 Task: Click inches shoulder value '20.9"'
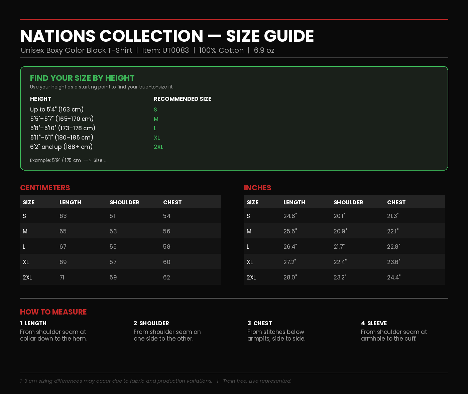pos(340,231)
